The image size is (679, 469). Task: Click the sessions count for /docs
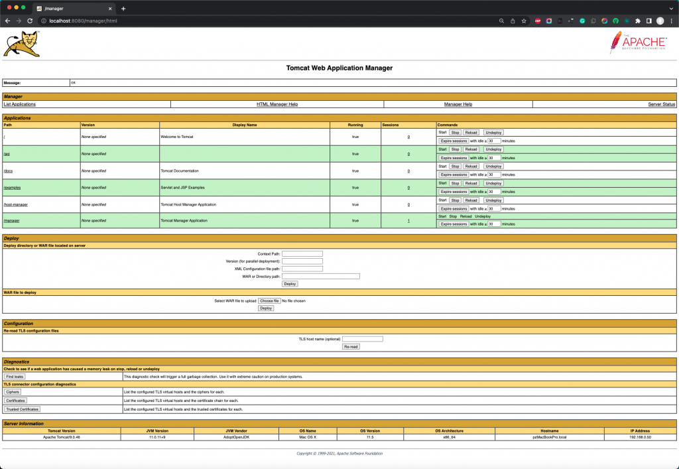(x=408, y=171)
